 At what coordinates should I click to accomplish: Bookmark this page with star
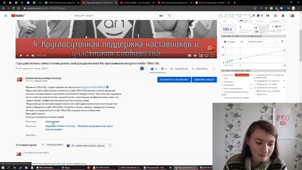[x=255, y=8]
